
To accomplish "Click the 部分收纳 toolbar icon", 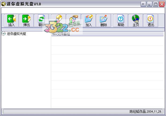I will pyautogui.click(x=74, y=21).
